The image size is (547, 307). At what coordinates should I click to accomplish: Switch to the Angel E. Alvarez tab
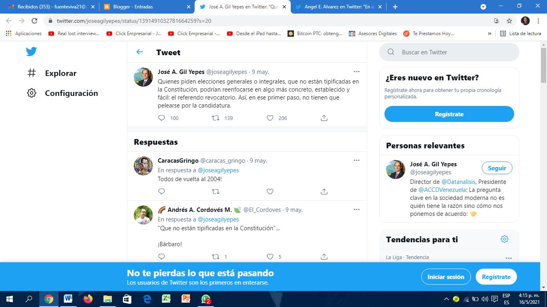tap(339, 7)
